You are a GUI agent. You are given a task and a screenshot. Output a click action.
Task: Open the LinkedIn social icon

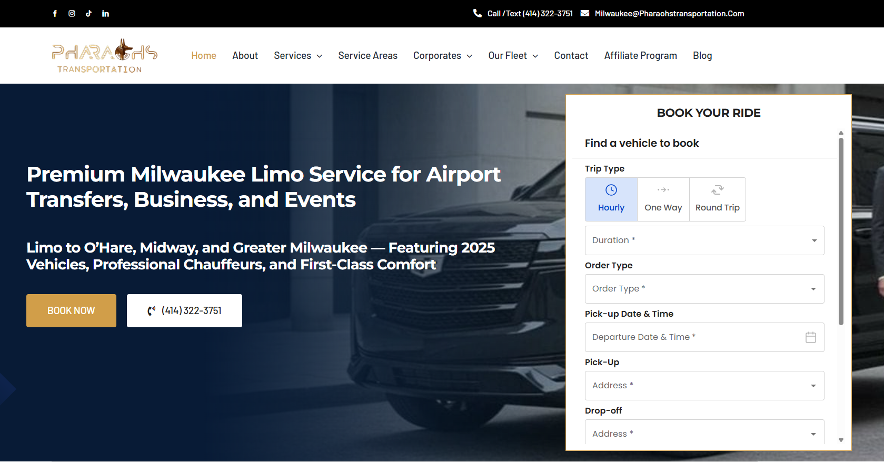pyautogui.click(x=105, y=14)
